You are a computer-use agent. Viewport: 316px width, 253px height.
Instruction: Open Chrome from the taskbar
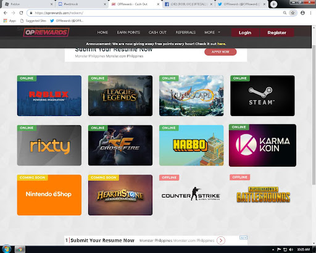tap(20, 249)
